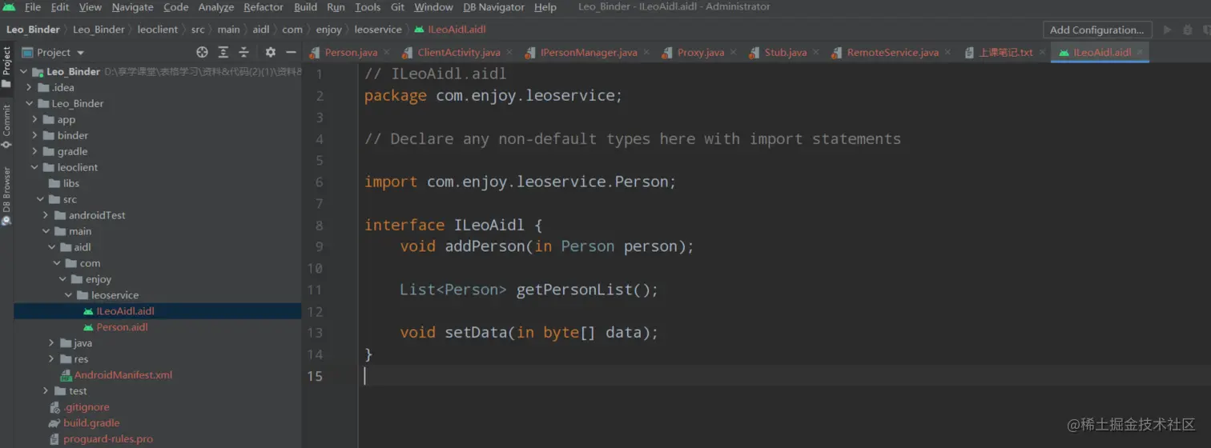Screen dimensions: 1211x448
Task: Click line number 8 in the gutter
Action: pos(319,225)
